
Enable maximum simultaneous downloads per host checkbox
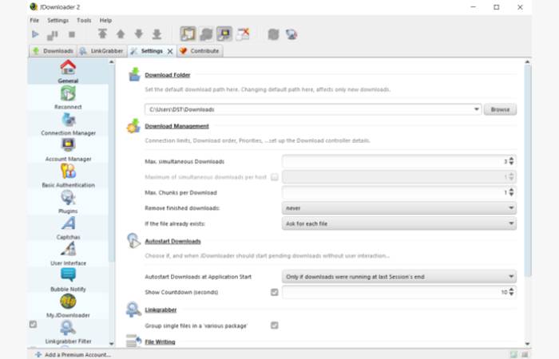[x=274, y=177]
